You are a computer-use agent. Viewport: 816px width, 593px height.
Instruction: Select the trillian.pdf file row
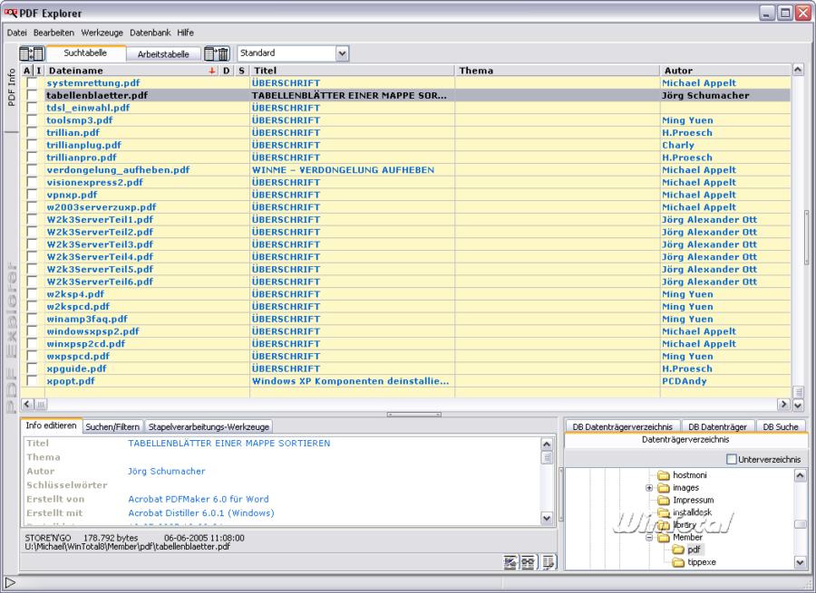(73, 133)
